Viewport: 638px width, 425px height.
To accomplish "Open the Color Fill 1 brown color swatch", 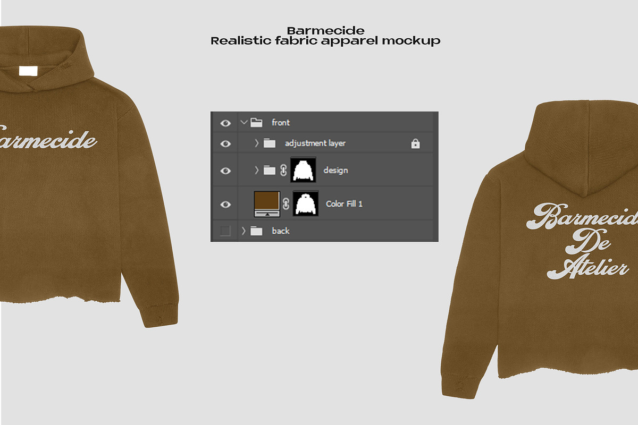I will tap(267, 203).
